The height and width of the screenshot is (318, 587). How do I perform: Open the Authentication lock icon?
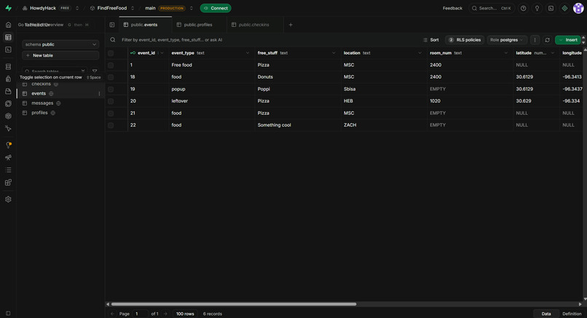point(8,79)
